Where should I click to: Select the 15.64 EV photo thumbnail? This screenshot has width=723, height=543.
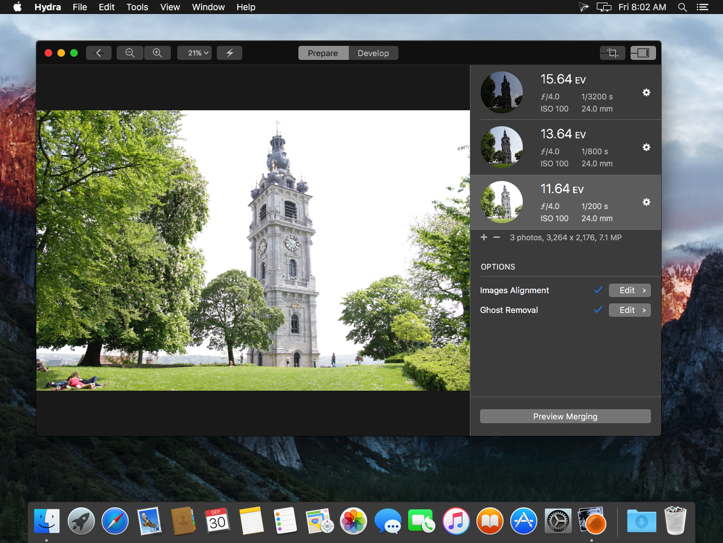[502, 92]
